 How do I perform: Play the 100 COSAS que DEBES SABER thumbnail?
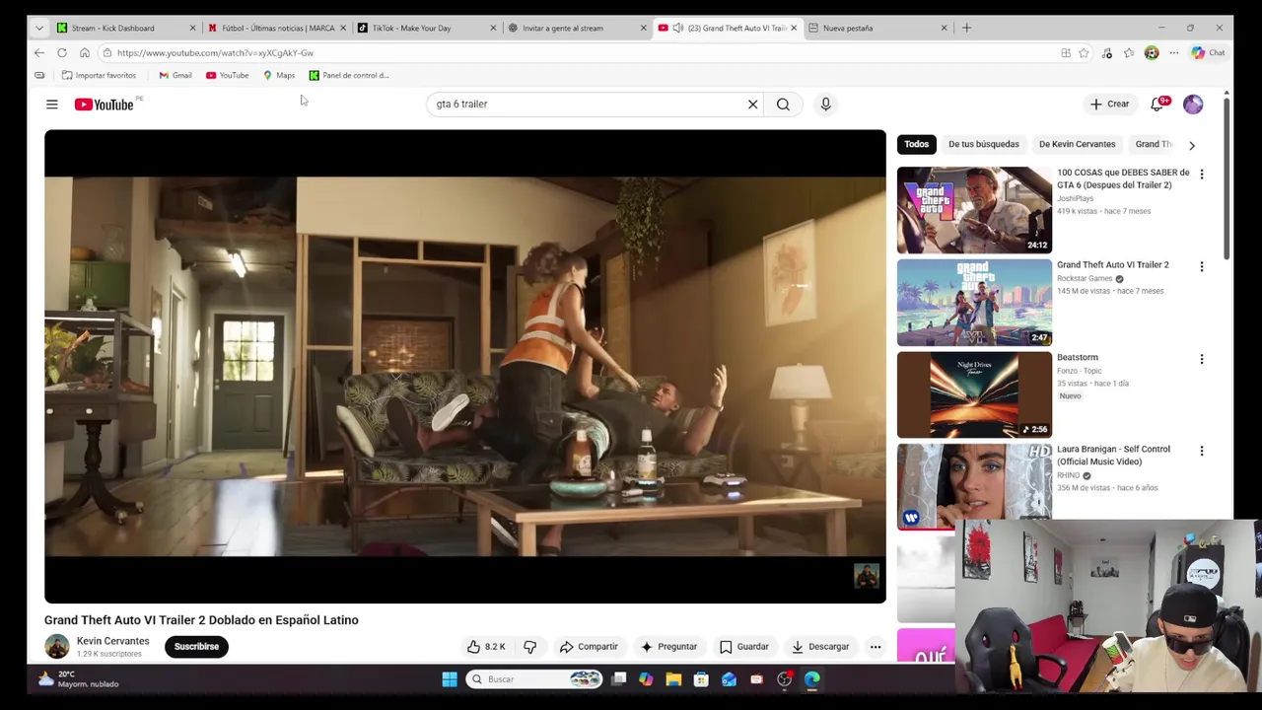(x=974, y=210)
